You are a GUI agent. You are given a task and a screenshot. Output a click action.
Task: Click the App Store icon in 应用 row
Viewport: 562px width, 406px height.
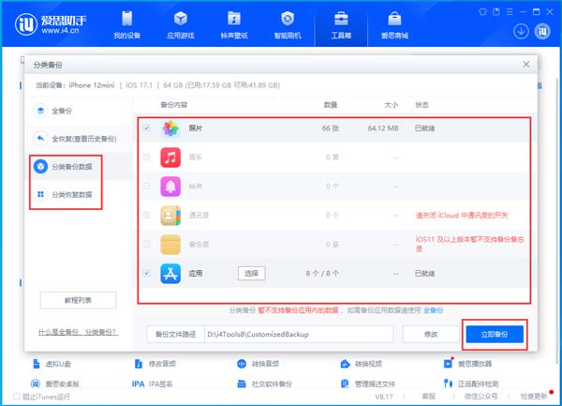point(170,274)
